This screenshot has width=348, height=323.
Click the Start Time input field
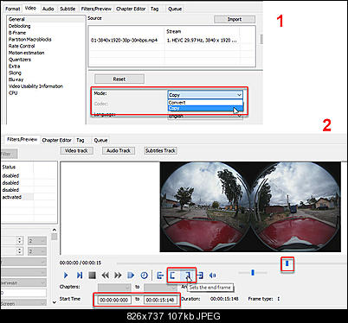click(114, 300)
